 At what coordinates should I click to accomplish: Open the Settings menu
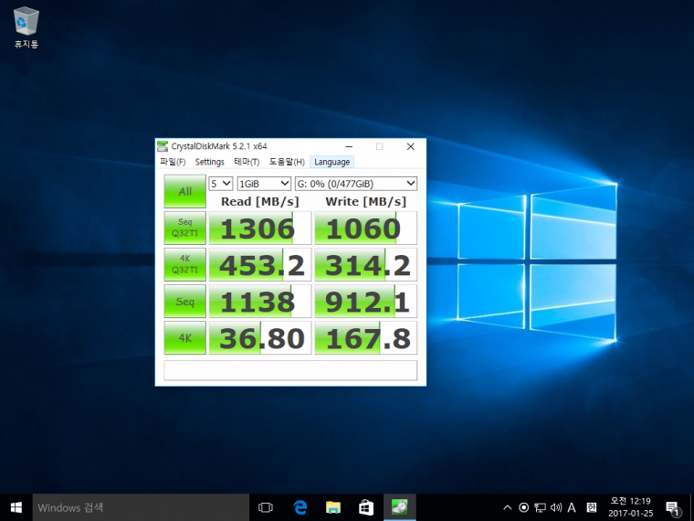point(210,162)
